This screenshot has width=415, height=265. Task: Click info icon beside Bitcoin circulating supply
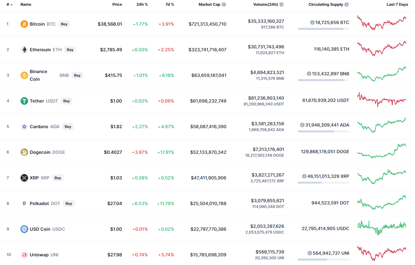(312, 22)
